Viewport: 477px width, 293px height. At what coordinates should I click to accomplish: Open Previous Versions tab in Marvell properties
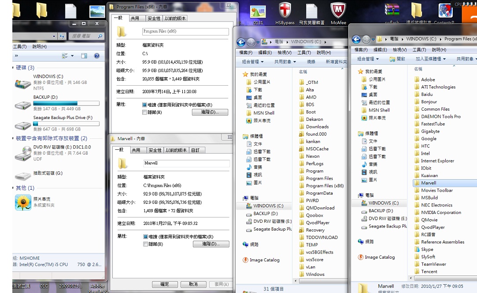click(176, 150)
